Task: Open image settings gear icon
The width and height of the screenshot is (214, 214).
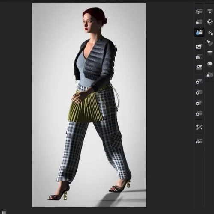Action: pos(199,82)
